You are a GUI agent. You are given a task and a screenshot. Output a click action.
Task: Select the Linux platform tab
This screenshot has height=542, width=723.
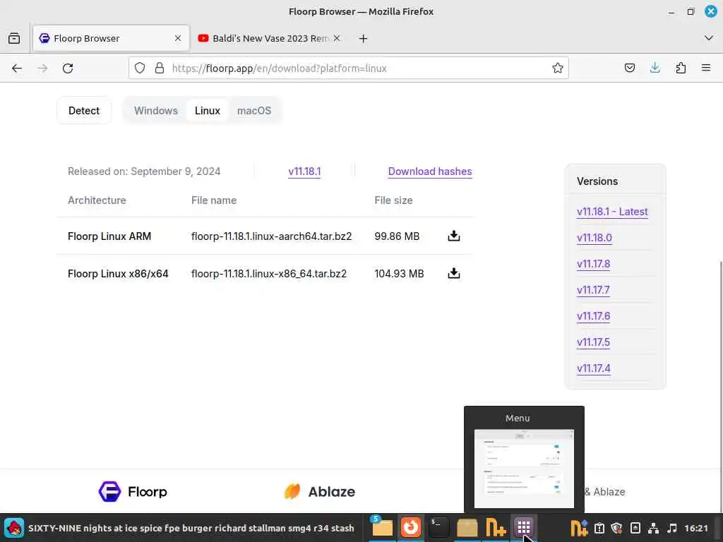[208, 111]
